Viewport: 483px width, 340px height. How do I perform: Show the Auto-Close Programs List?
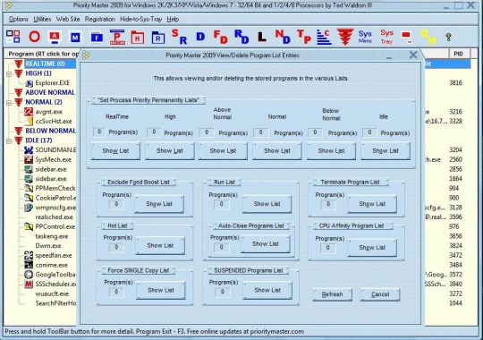(266, 244)
